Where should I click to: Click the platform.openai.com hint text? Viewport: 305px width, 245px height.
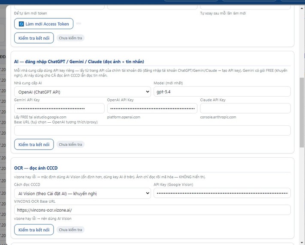pos(124,117)
